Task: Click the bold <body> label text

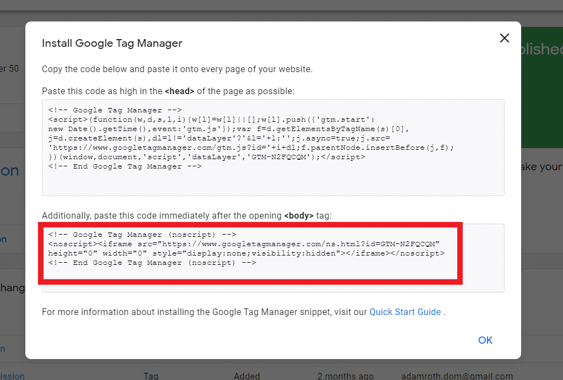Action: 299,215
